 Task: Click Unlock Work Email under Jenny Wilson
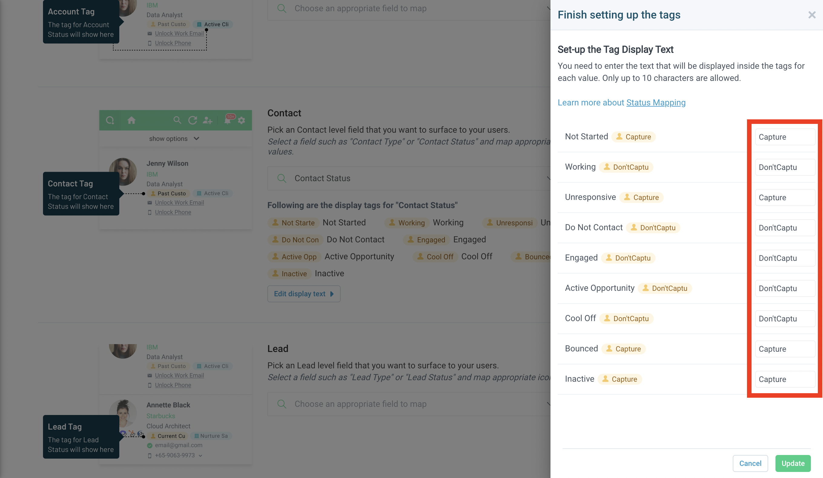[179, 203]
